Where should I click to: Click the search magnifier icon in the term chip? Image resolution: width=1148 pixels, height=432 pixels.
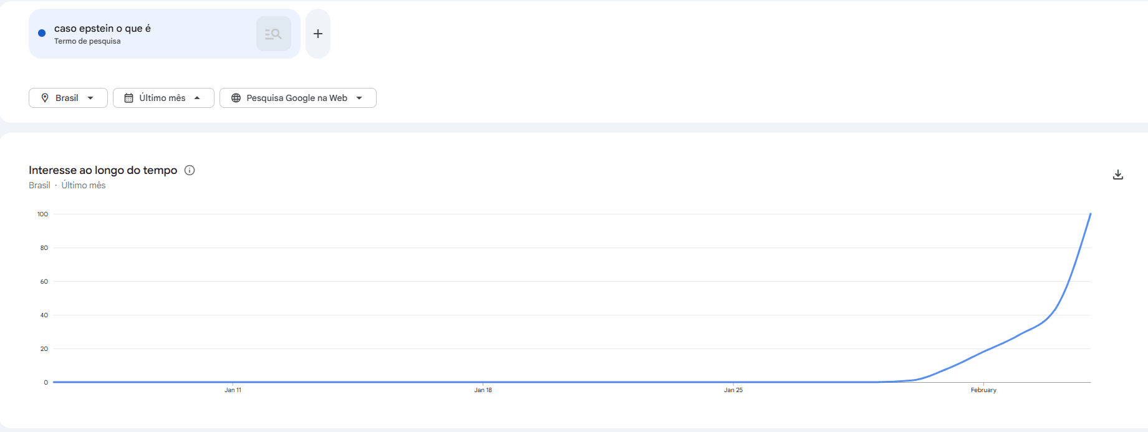(x=273, y=34)
